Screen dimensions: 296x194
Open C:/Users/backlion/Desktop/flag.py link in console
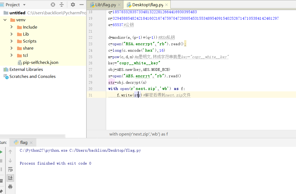pyautogui.click(x=105, y=151)
